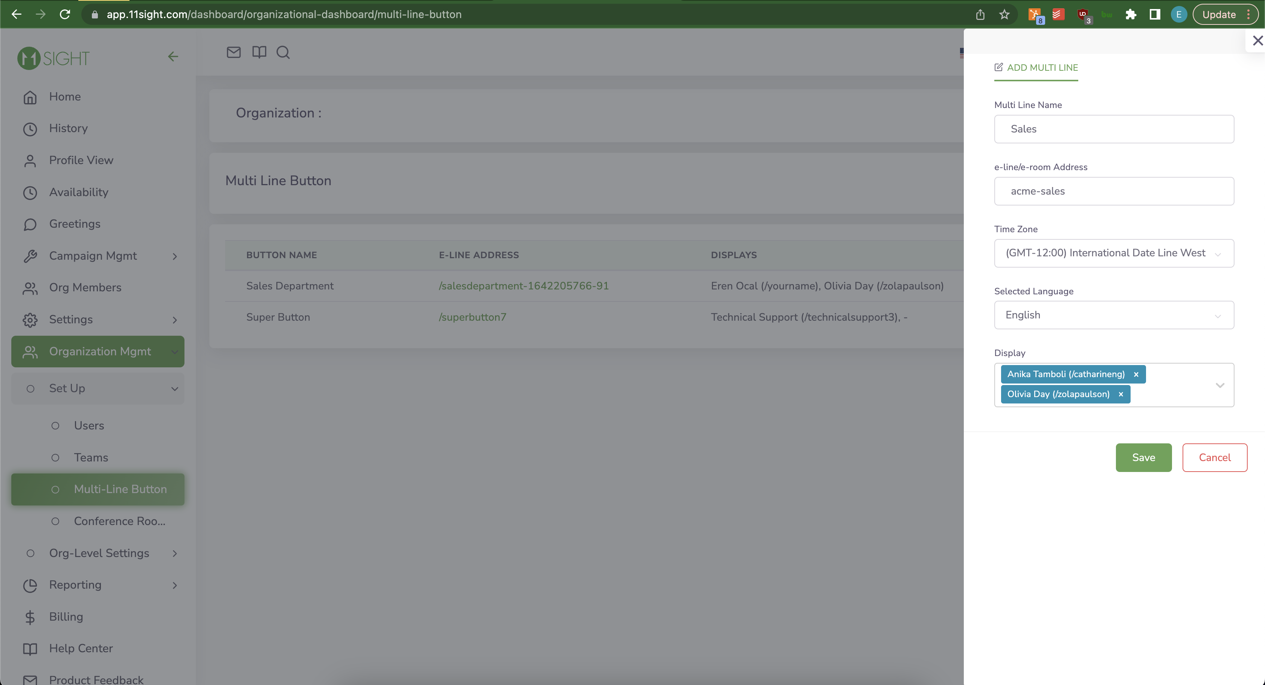Open the Time Zone dropdown
1265x685 pixels.
1114,253
